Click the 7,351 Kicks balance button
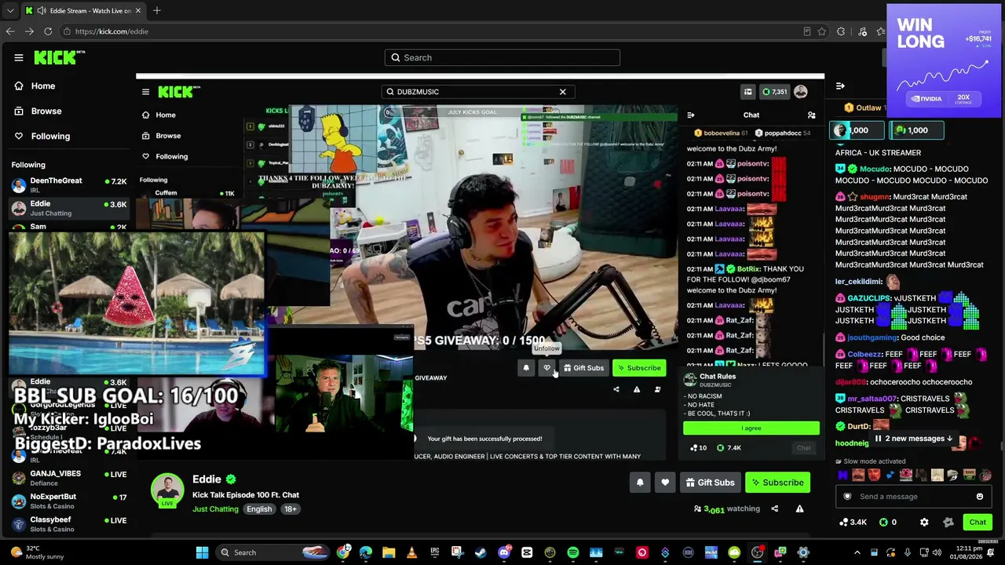 [775, 92]
